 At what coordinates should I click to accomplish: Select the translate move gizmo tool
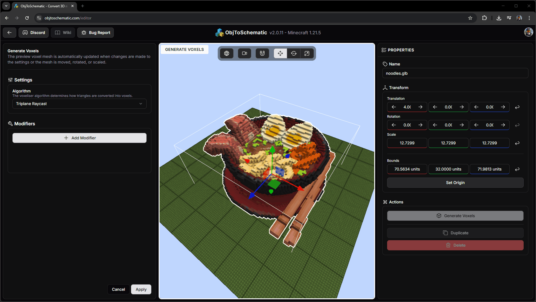pyautogui.click(x=280, y=53)
